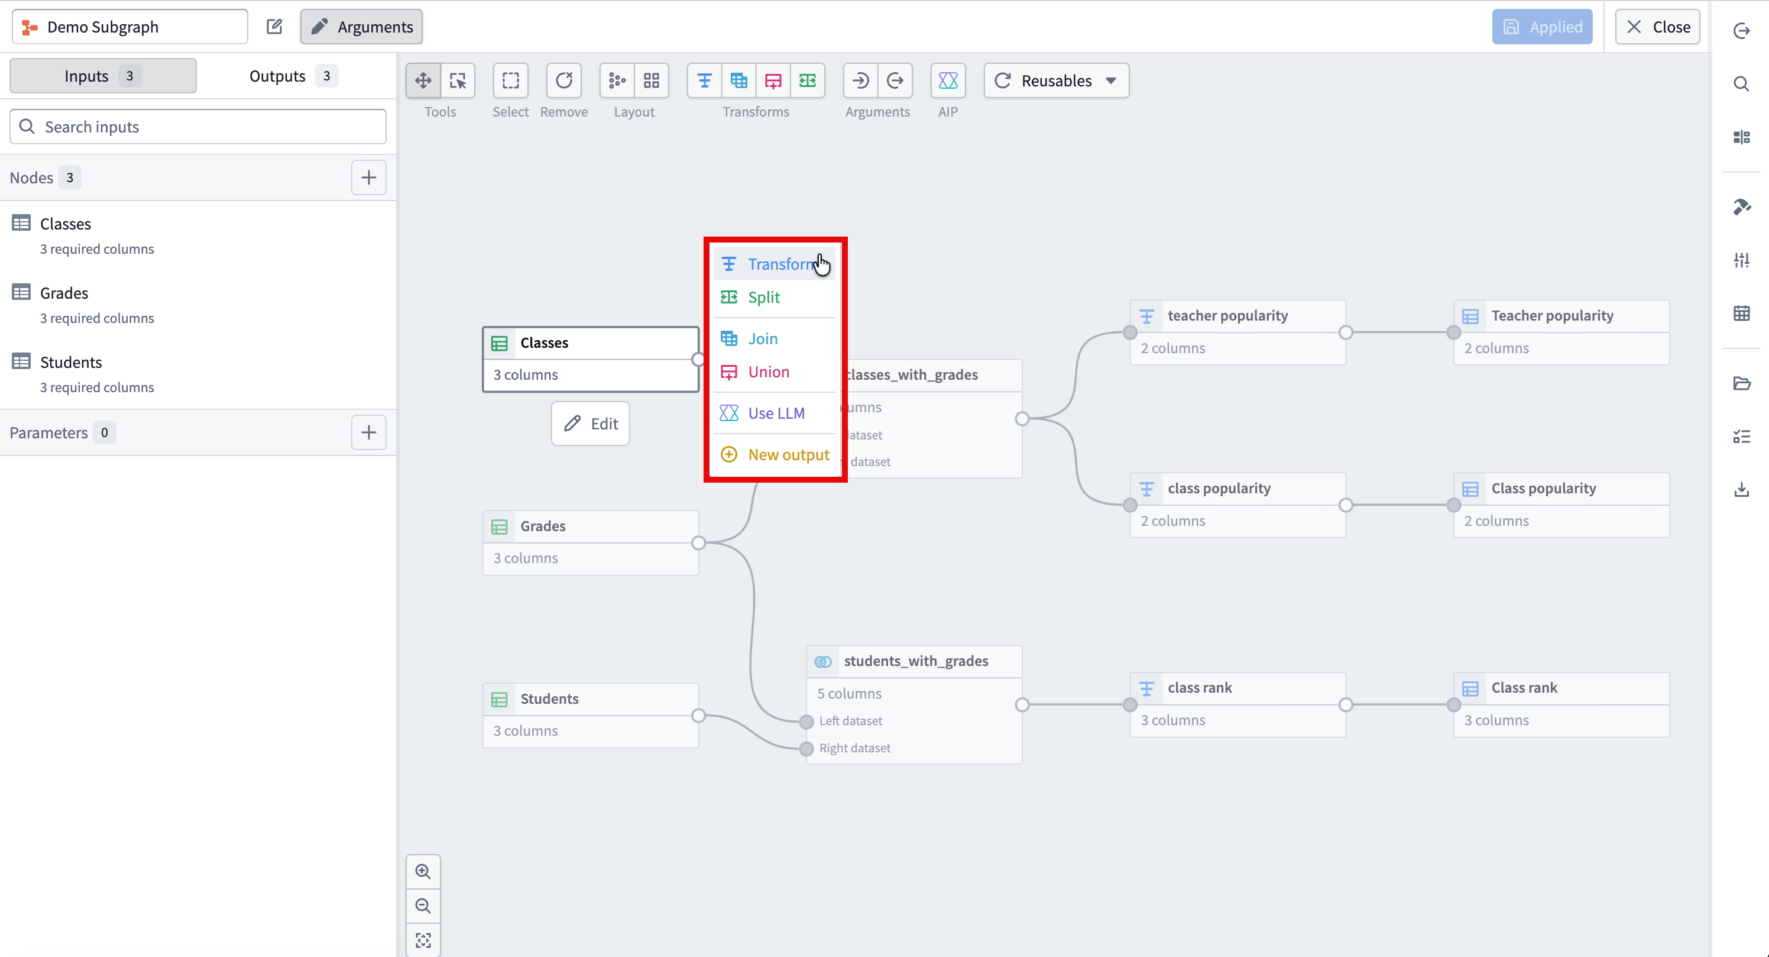The height and width of the screenshot is (957, 1769).
Task: Zoom in on the graph canvas
Action: pos(423,871)
